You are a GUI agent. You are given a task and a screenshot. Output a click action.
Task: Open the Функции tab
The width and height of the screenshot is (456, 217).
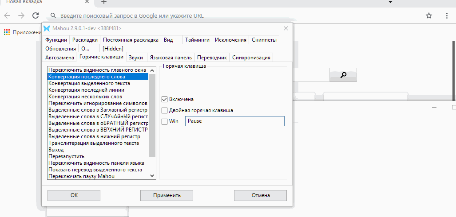[x=56, y=40]
